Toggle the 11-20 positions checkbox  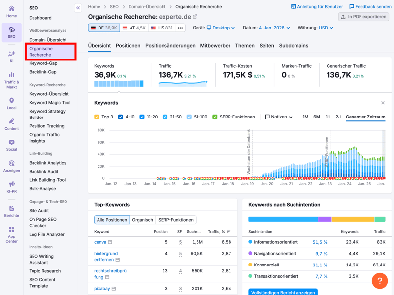142,117
